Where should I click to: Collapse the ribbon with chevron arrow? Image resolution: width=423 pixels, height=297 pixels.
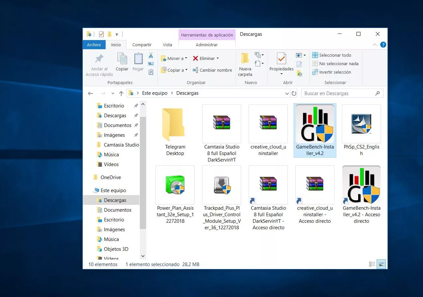(375, 45)
